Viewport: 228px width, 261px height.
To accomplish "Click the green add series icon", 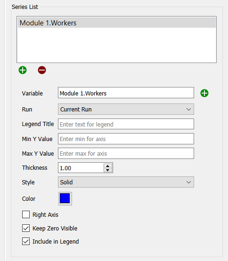I will coord(23,70).
